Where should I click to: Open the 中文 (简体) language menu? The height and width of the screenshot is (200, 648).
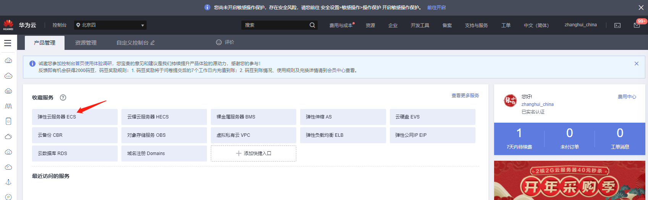coord(536,26)
